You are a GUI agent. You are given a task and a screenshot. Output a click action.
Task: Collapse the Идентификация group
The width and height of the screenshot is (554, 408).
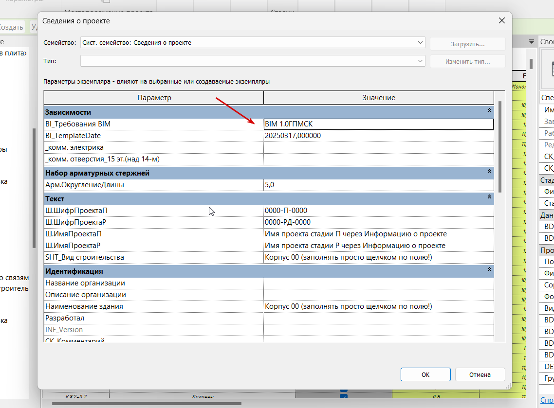click(489, 269)
